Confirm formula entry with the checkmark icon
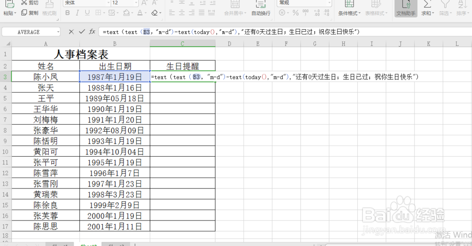The image size is (472, 246). point(82,32)
